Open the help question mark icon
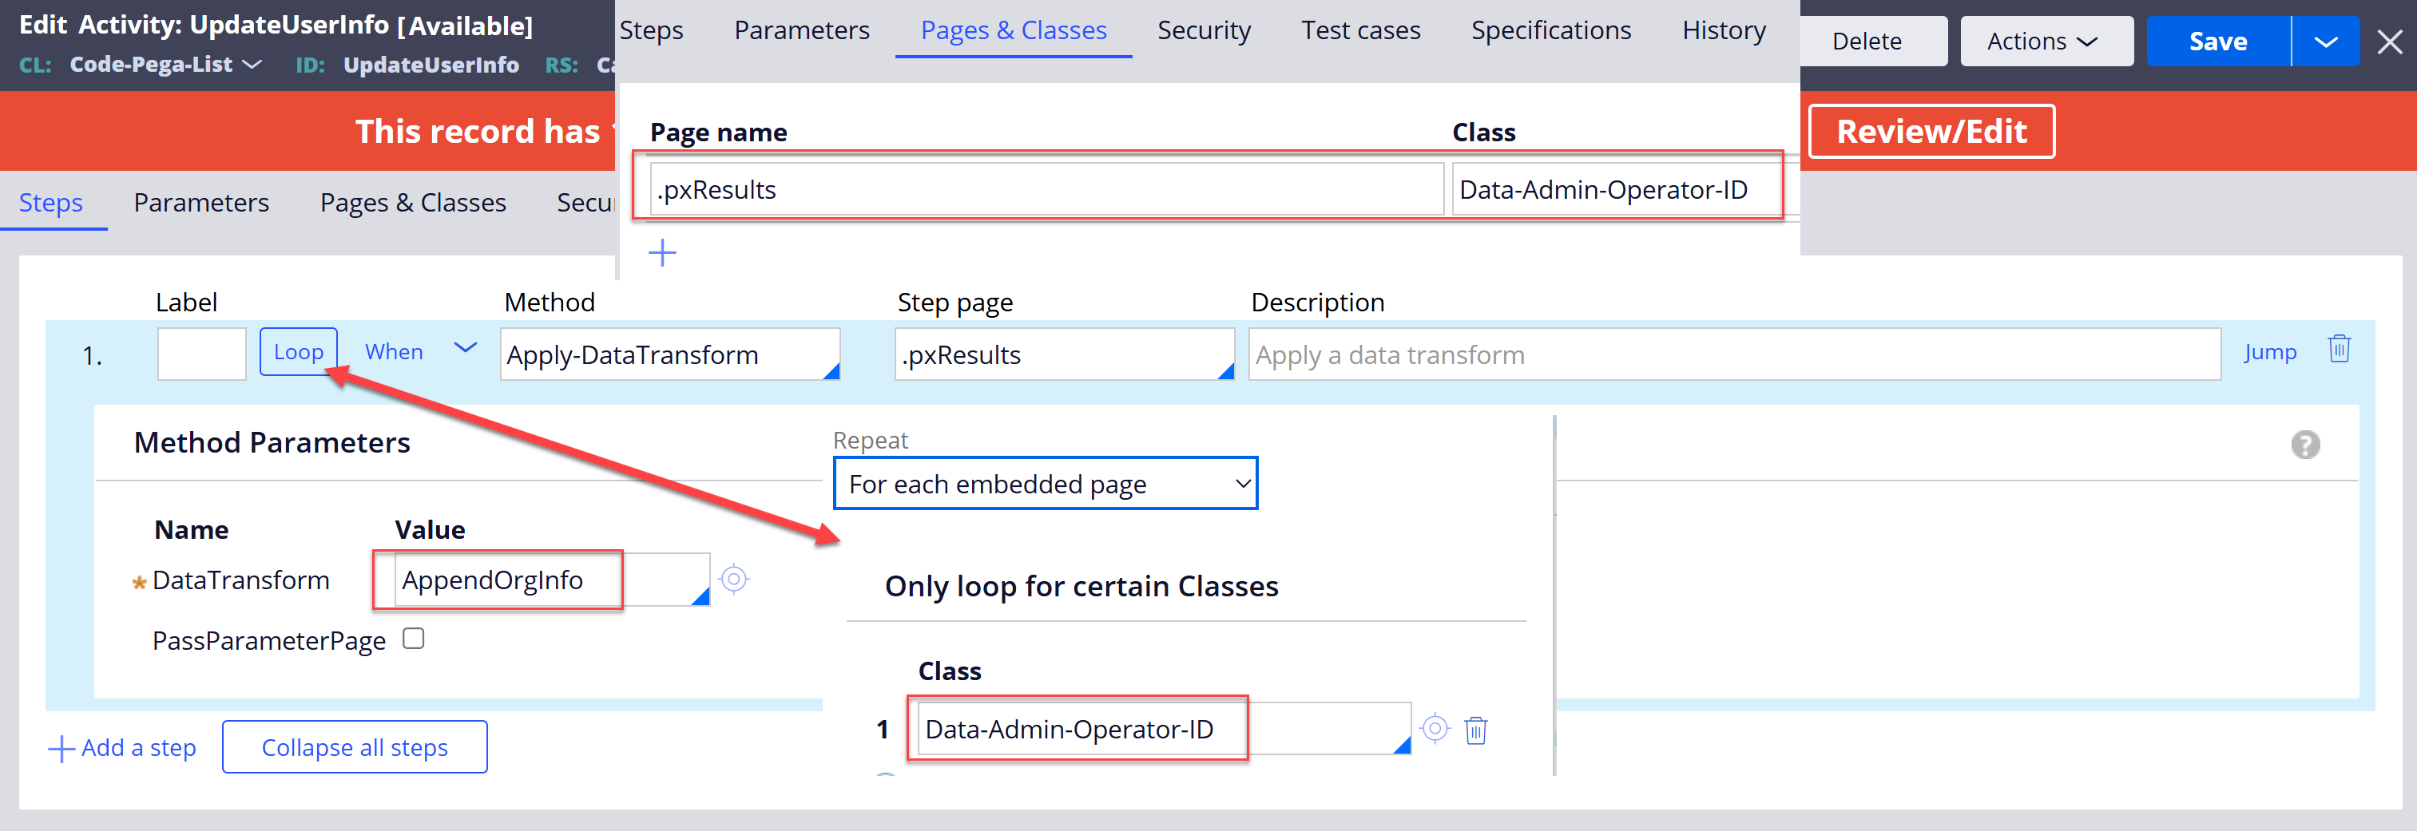The height and width of the screenshot is (831, 2417). (x=2304, y=445)
